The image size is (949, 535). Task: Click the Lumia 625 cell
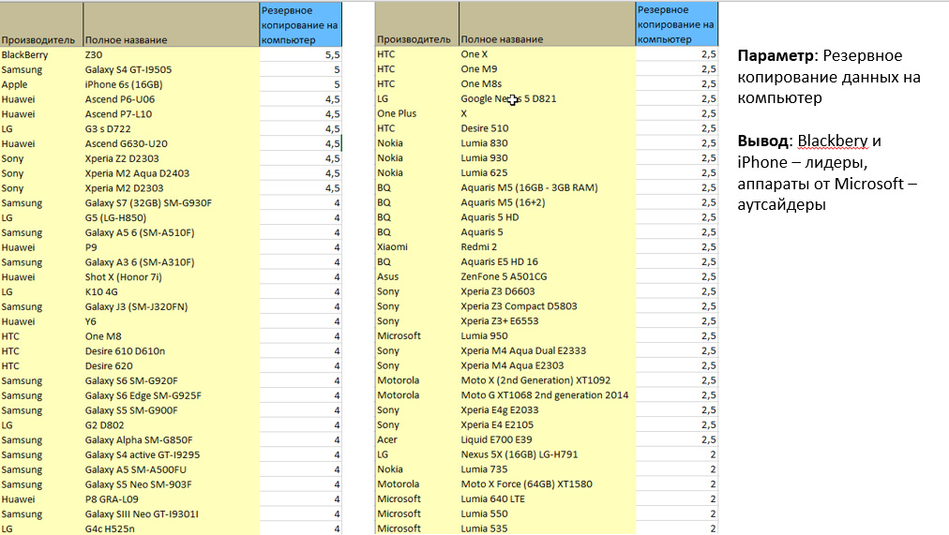(x=548, y=173)
